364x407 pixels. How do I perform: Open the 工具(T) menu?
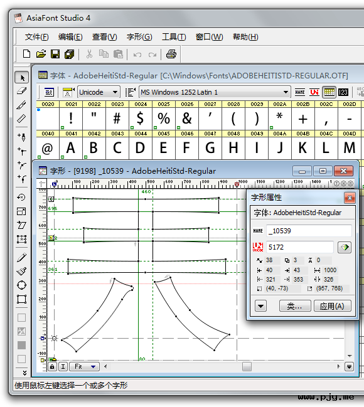point(174,37)
